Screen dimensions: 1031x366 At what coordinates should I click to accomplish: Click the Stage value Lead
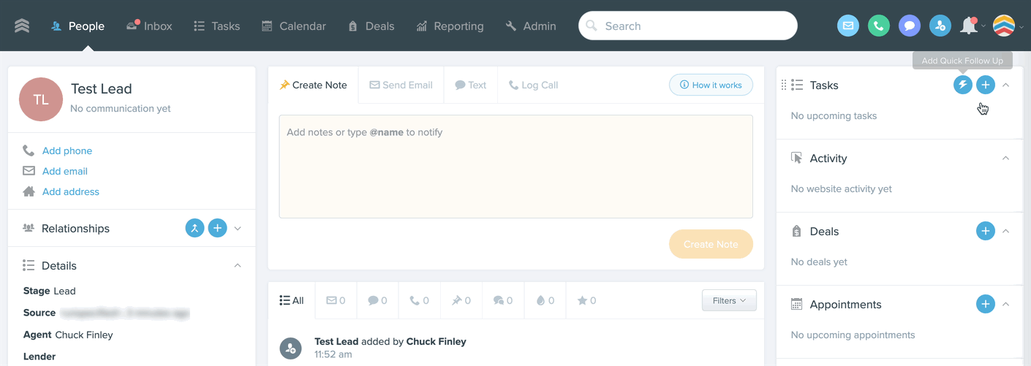(x=64, y=291)
